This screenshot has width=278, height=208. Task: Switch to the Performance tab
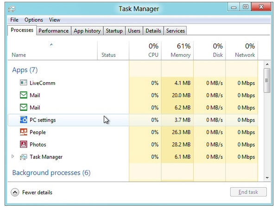pyautogui.click(x=54, y=31)
